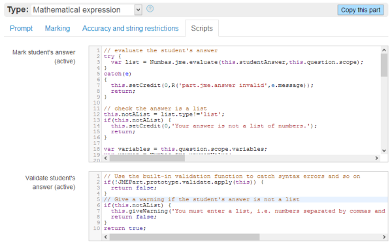392x247 pixels.
Task: Click scroll up arrow in marking script editor
Action: [384, 50]
